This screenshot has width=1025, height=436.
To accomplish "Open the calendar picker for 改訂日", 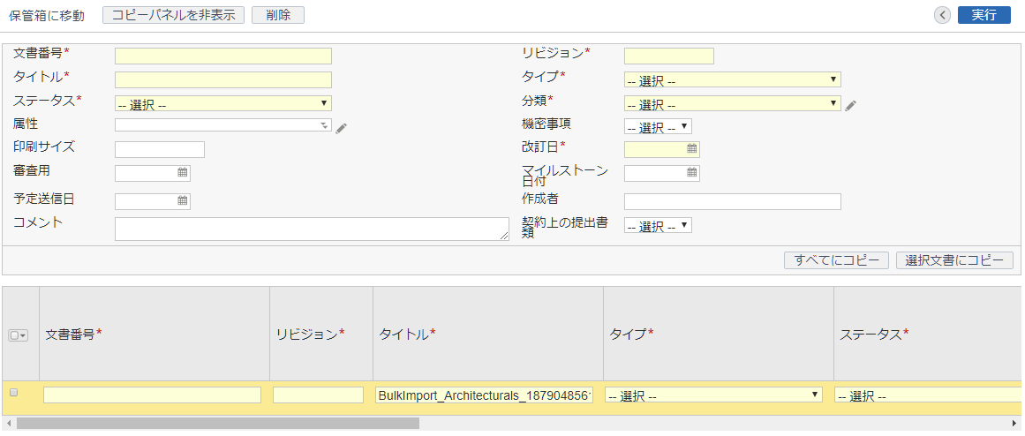I will point(692,149).
